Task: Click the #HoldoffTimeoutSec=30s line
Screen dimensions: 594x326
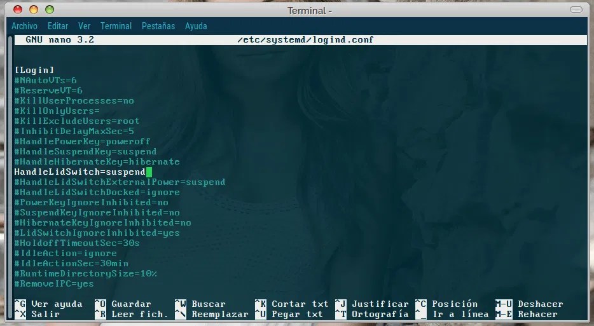Action: (x=77, y=243)
